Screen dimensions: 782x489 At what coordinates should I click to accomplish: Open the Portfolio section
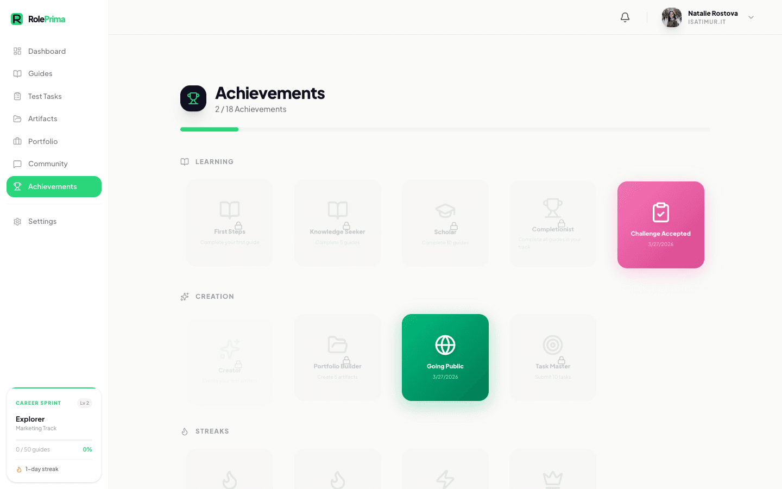(42, 141)
